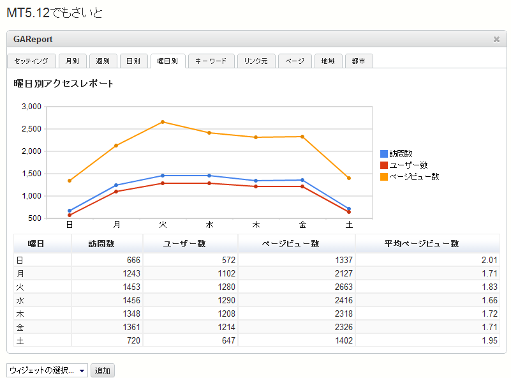The image size is (511, 378).
Task: Sort table by 訪問数 column header
Action: 107,244
